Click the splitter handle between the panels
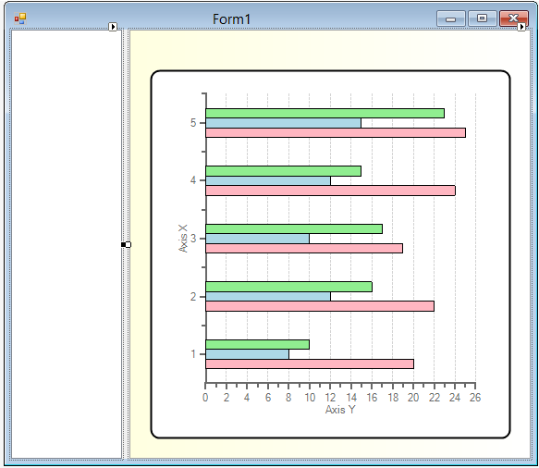This screenshot has width=539, height=468. coord(126,244)
